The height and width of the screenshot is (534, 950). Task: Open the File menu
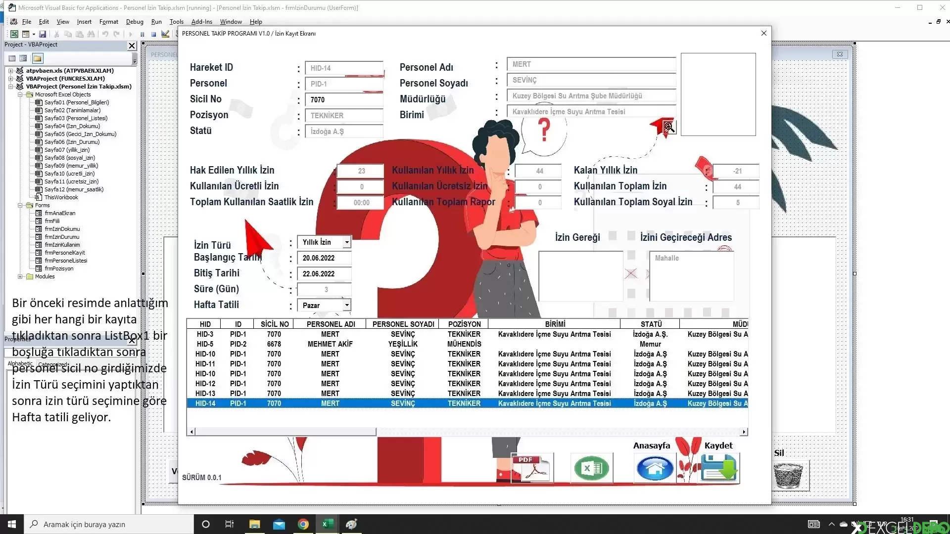click(27, 22)
